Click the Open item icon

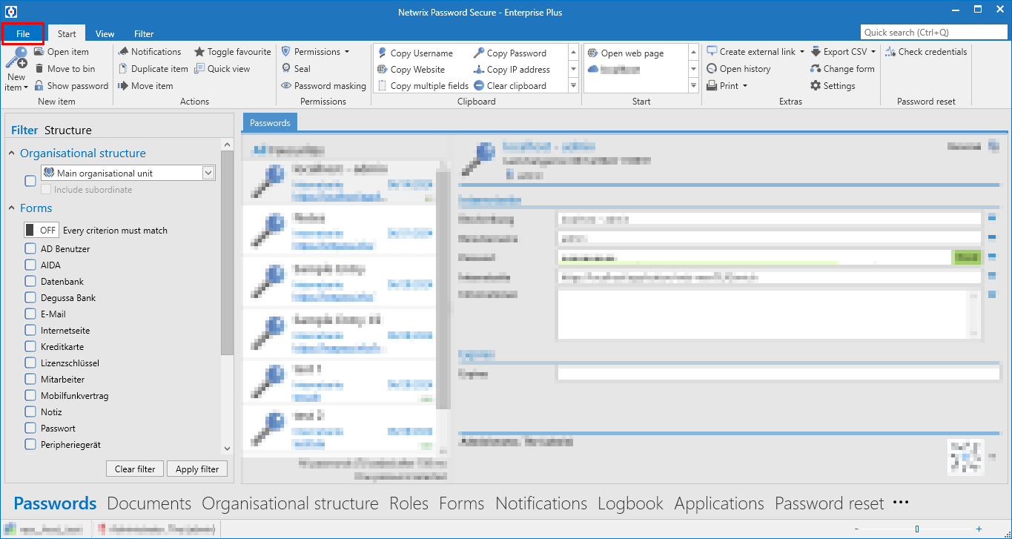[x=40, y=52]
